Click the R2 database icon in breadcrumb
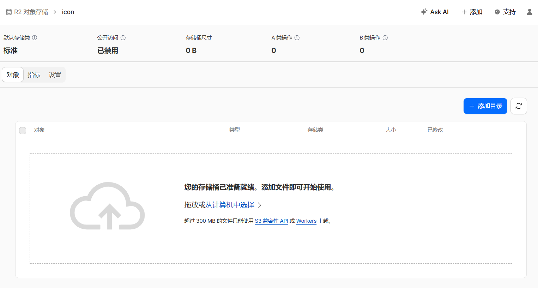The height and width of the screenshot is (288, 538). point(9,12)
